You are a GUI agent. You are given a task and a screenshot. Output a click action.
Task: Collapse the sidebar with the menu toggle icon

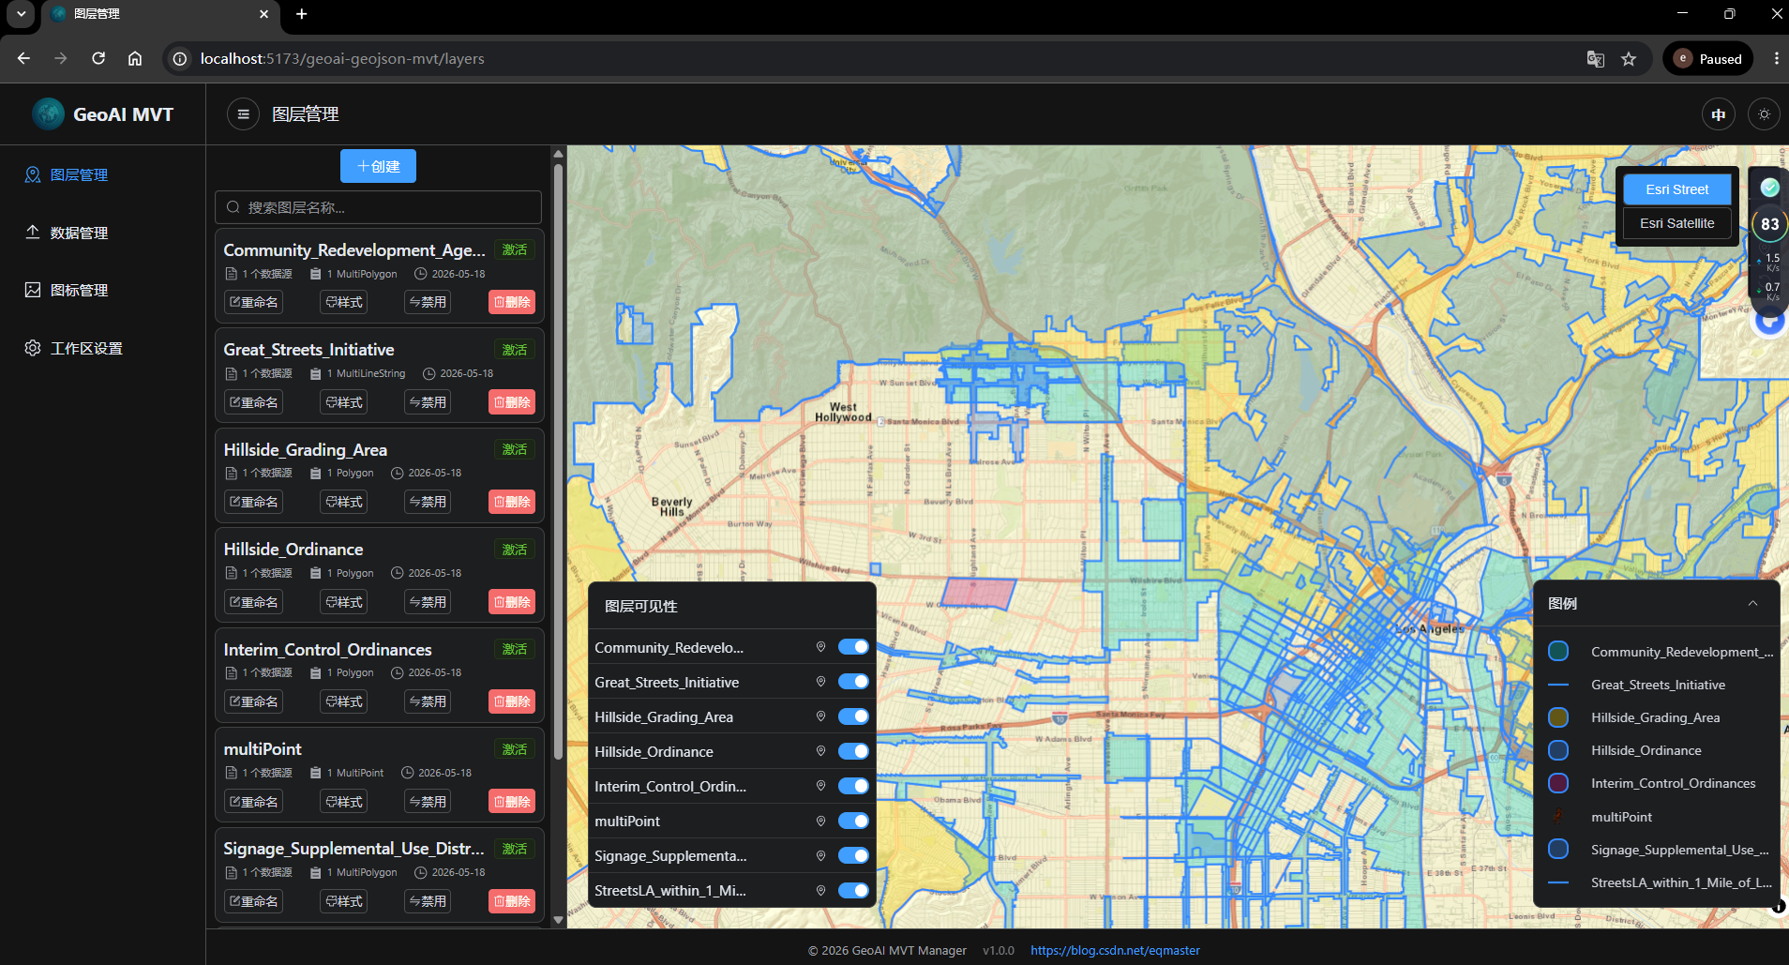coord(243,114)
